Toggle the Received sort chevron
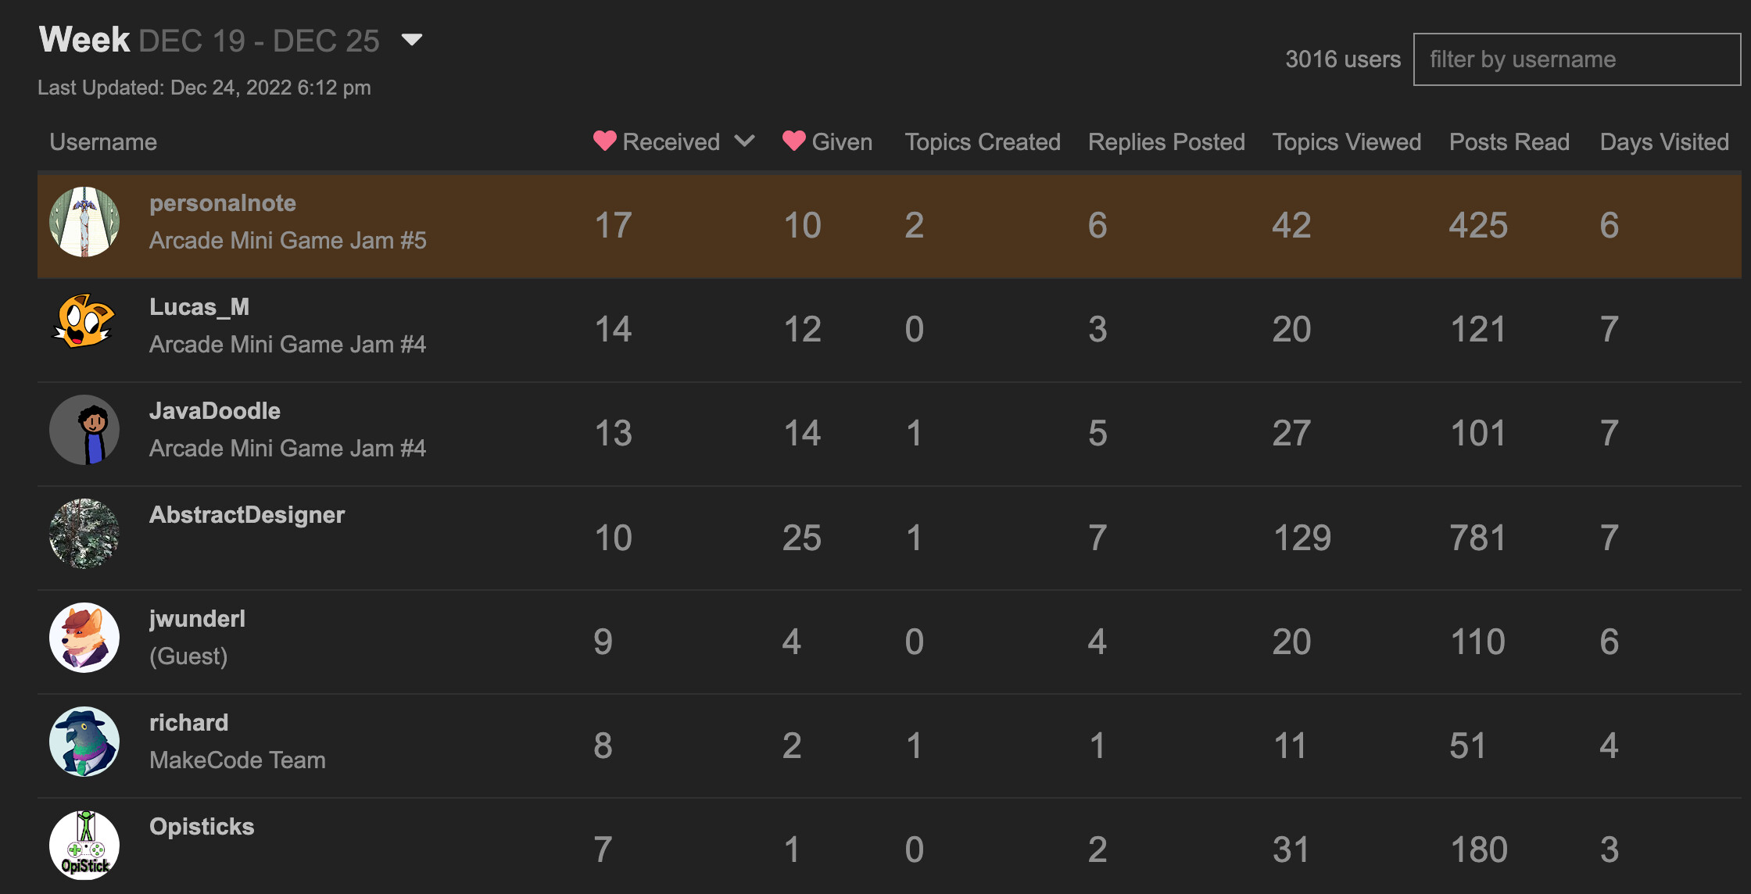This screenshot has width=1751, height=894. click(745, 141)
